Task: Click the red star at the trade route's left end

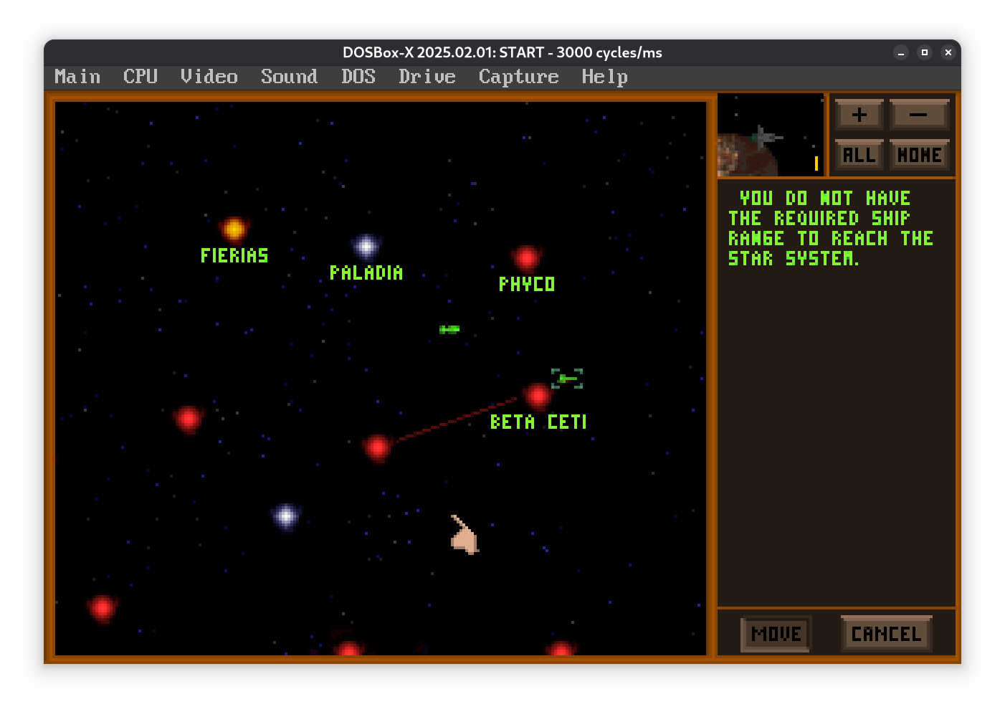Action: coord(377,447)
